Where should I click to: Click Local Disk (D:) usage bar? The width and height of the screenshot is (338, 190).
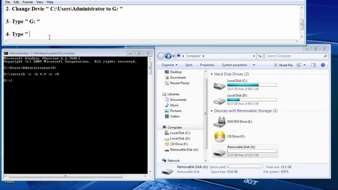point(252,100)
